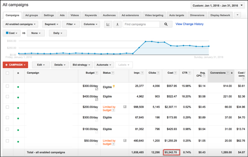The height and width of the screenshot is (157, 248).
Task: Open the All enabled campaigns dropdown
Action: tap(21, 24)
